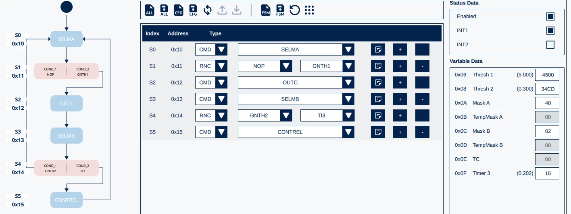This screenshot has width=571, height=214.
Task: Toggle the INT1 checkbox
Action: (550, 31)
